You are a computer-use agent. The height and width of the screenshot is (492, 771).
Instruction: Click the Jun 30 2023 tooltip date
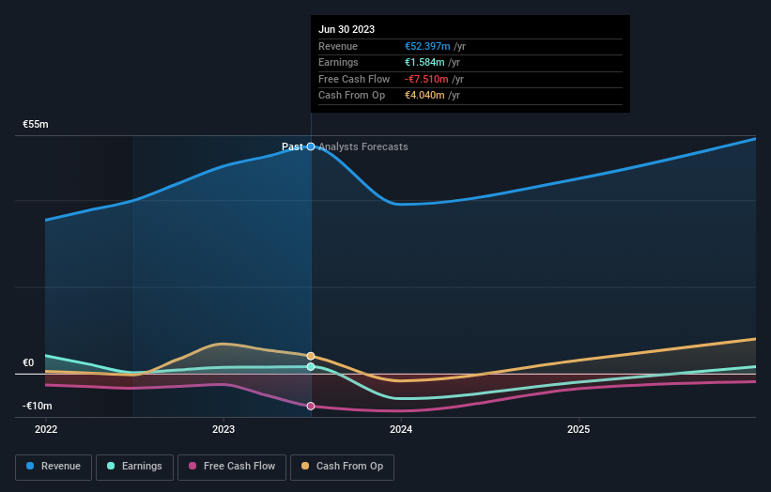pyautogui.click(x=347, y=29)
